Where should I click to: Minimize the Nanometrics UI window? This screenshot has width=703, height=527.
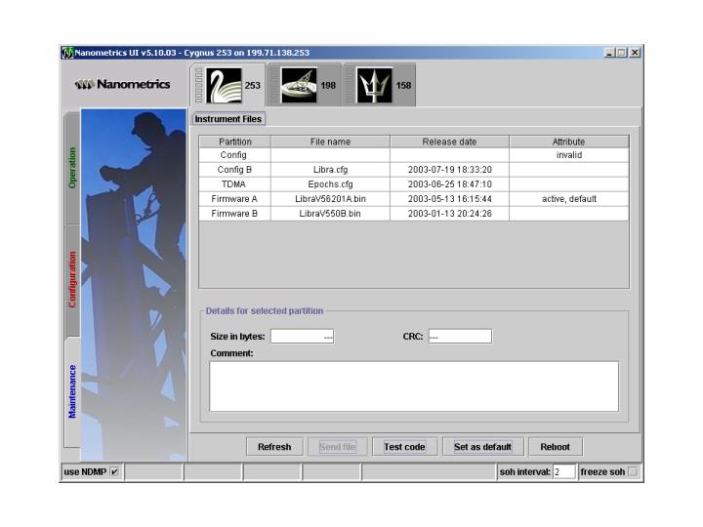tap(609, 53)
